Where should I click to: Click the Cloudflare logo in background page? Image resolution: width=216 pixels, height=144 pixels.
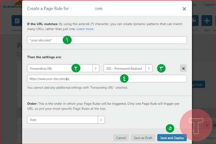pos(13,5)
